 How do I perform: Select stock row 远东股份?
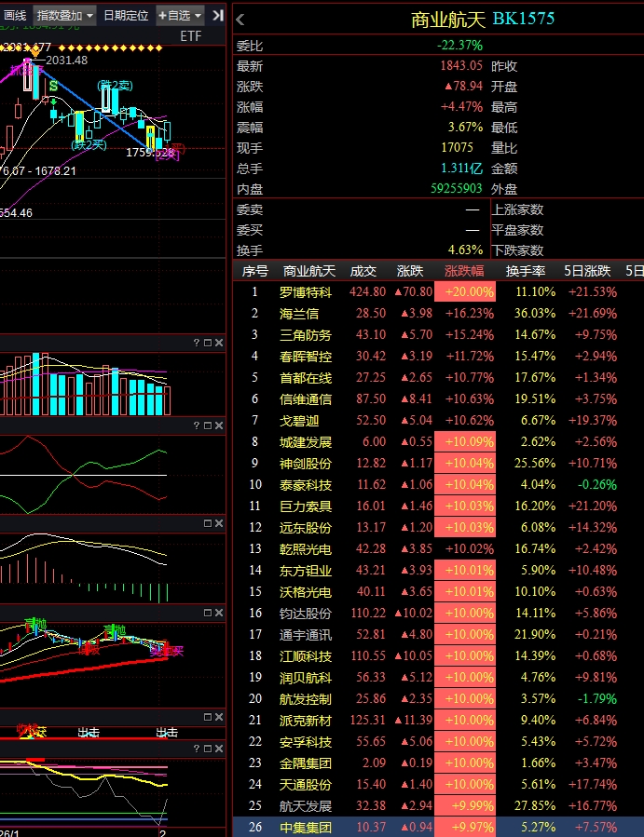point(438,527)
